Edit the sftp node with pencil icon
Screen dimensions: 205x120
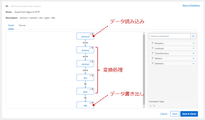(x=90, y=103)
